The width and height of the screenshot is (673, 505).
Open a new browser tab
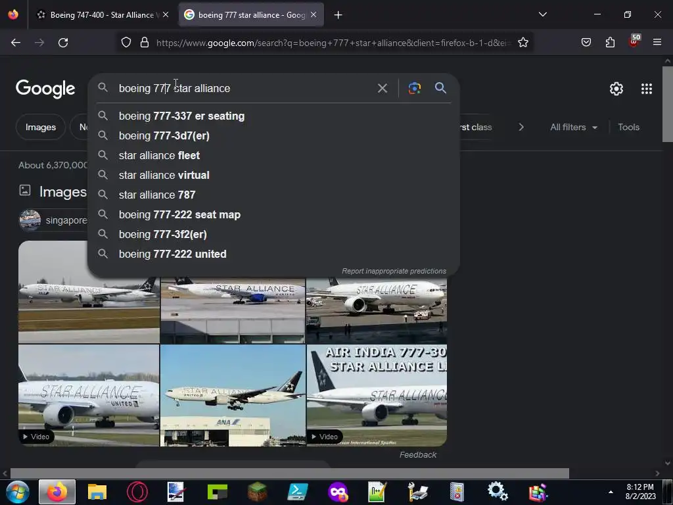(x=338, y=15)
